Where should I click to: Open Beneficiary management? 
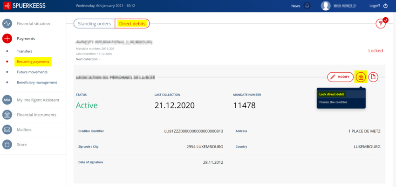coord(37,83)
